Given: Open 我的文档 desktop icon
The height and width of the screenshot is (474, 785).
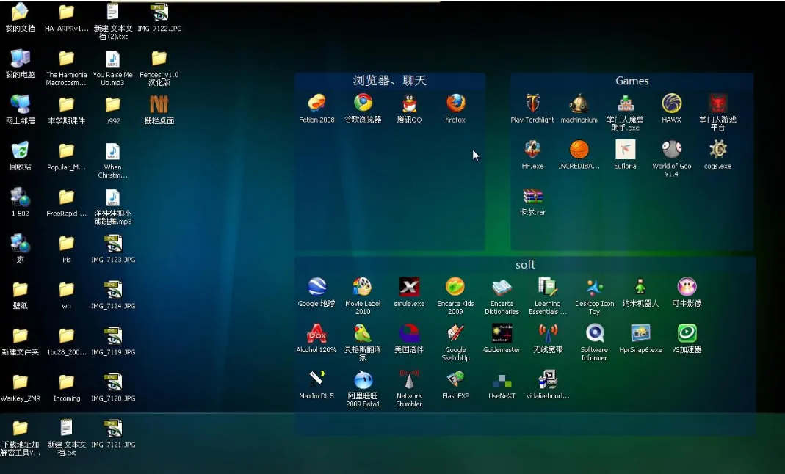Looking at the screenshot, I should (20, 12).
